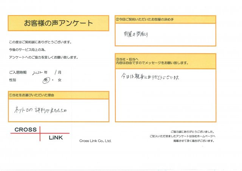Click the Cross Link Co., Ltd. text
This screenshot has height=171, width=242.
pos(95,141)
